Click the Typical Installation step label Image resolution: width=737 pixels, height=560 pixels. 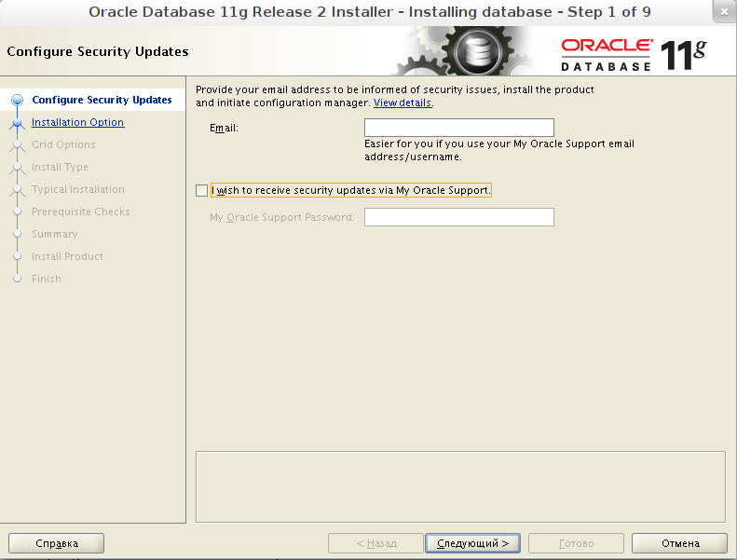coord(78,189)
